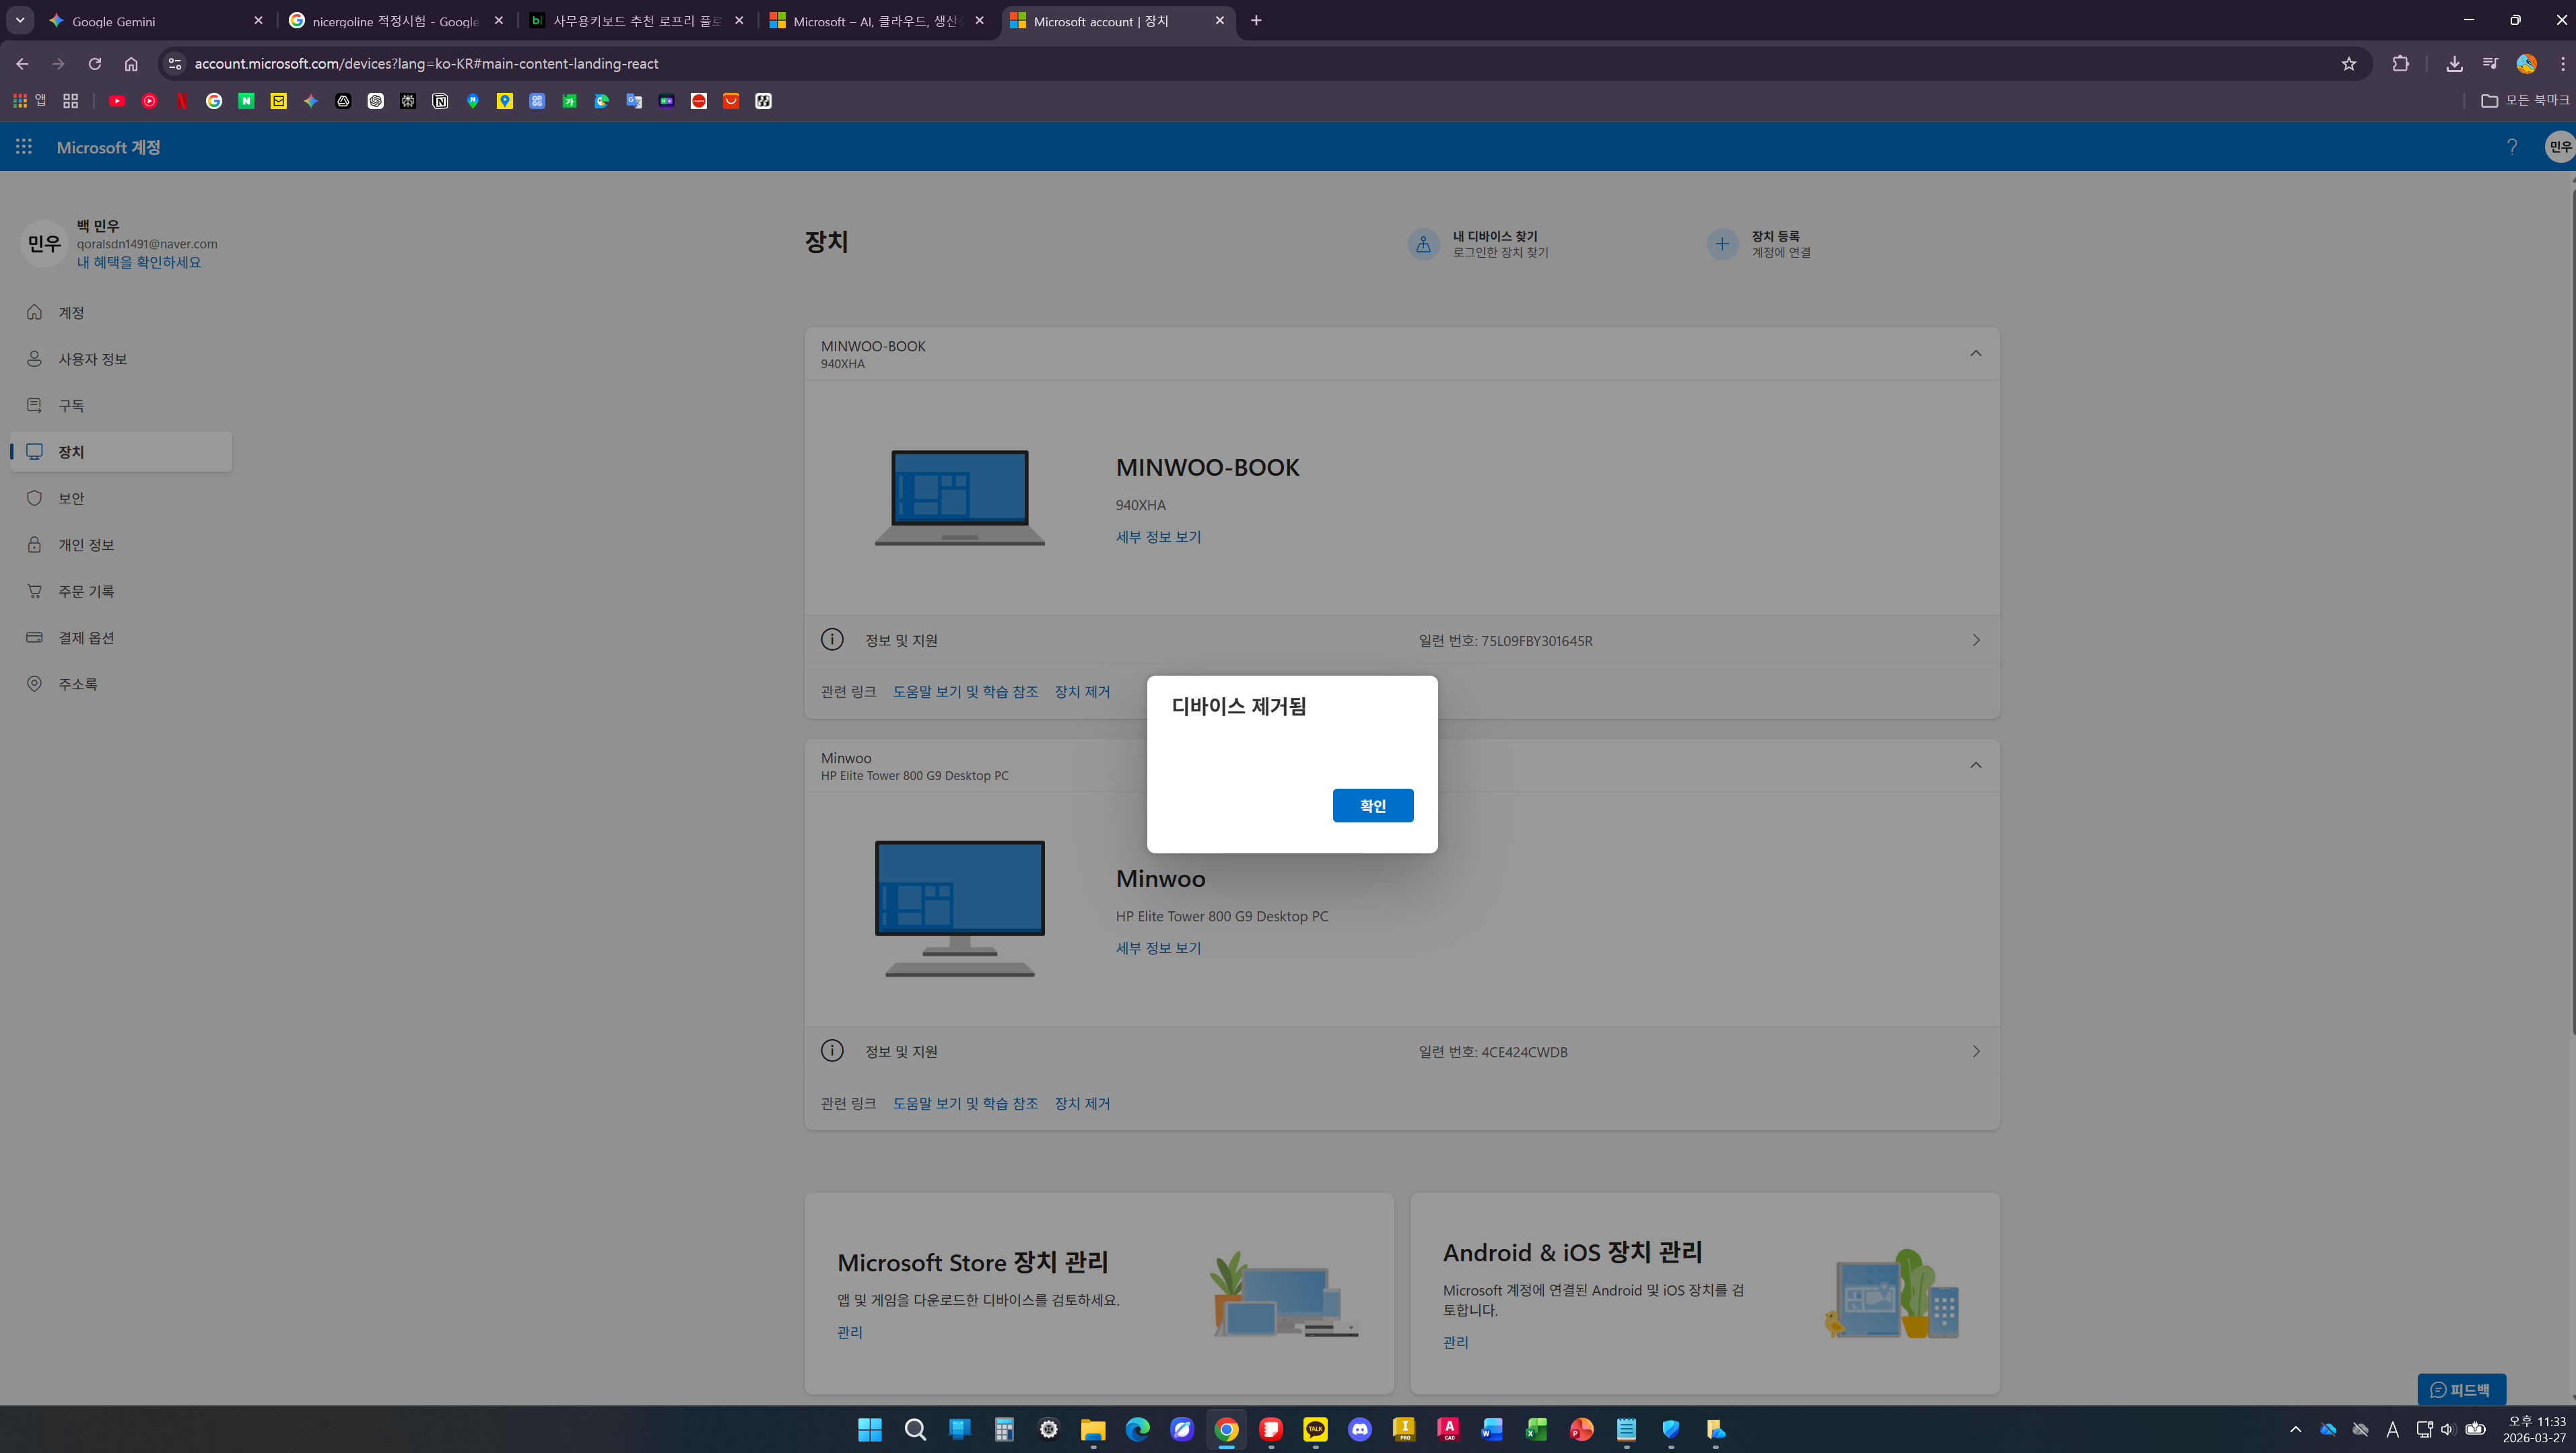This screenshot has width=2576, height=1453.
Task: Collapse the Minwoo desktop device card
Action: pyautogui.click(x=1975, y=765)
